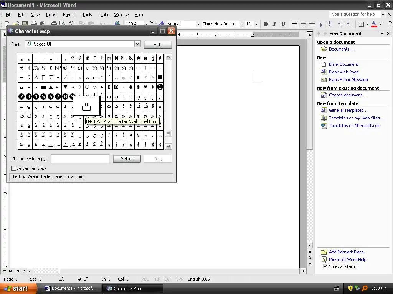
Task: Click the Start button on taskbar
Action: tap(18, 289)
